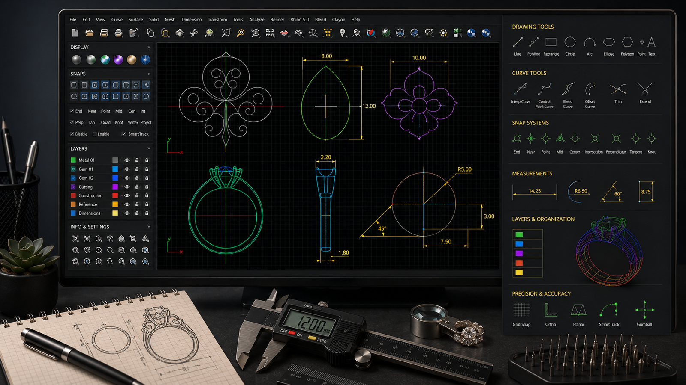Pick the gold sphere display material
The image size is (686, 385).
(132, 59)
